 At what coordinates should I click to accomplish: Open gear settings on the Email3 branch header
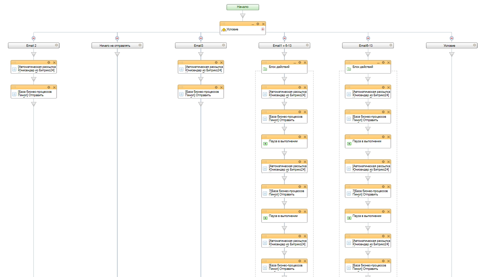(x=223, y=45)
